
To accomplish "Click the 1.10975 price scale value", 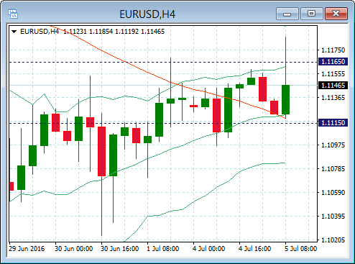I will coord(333,145).
